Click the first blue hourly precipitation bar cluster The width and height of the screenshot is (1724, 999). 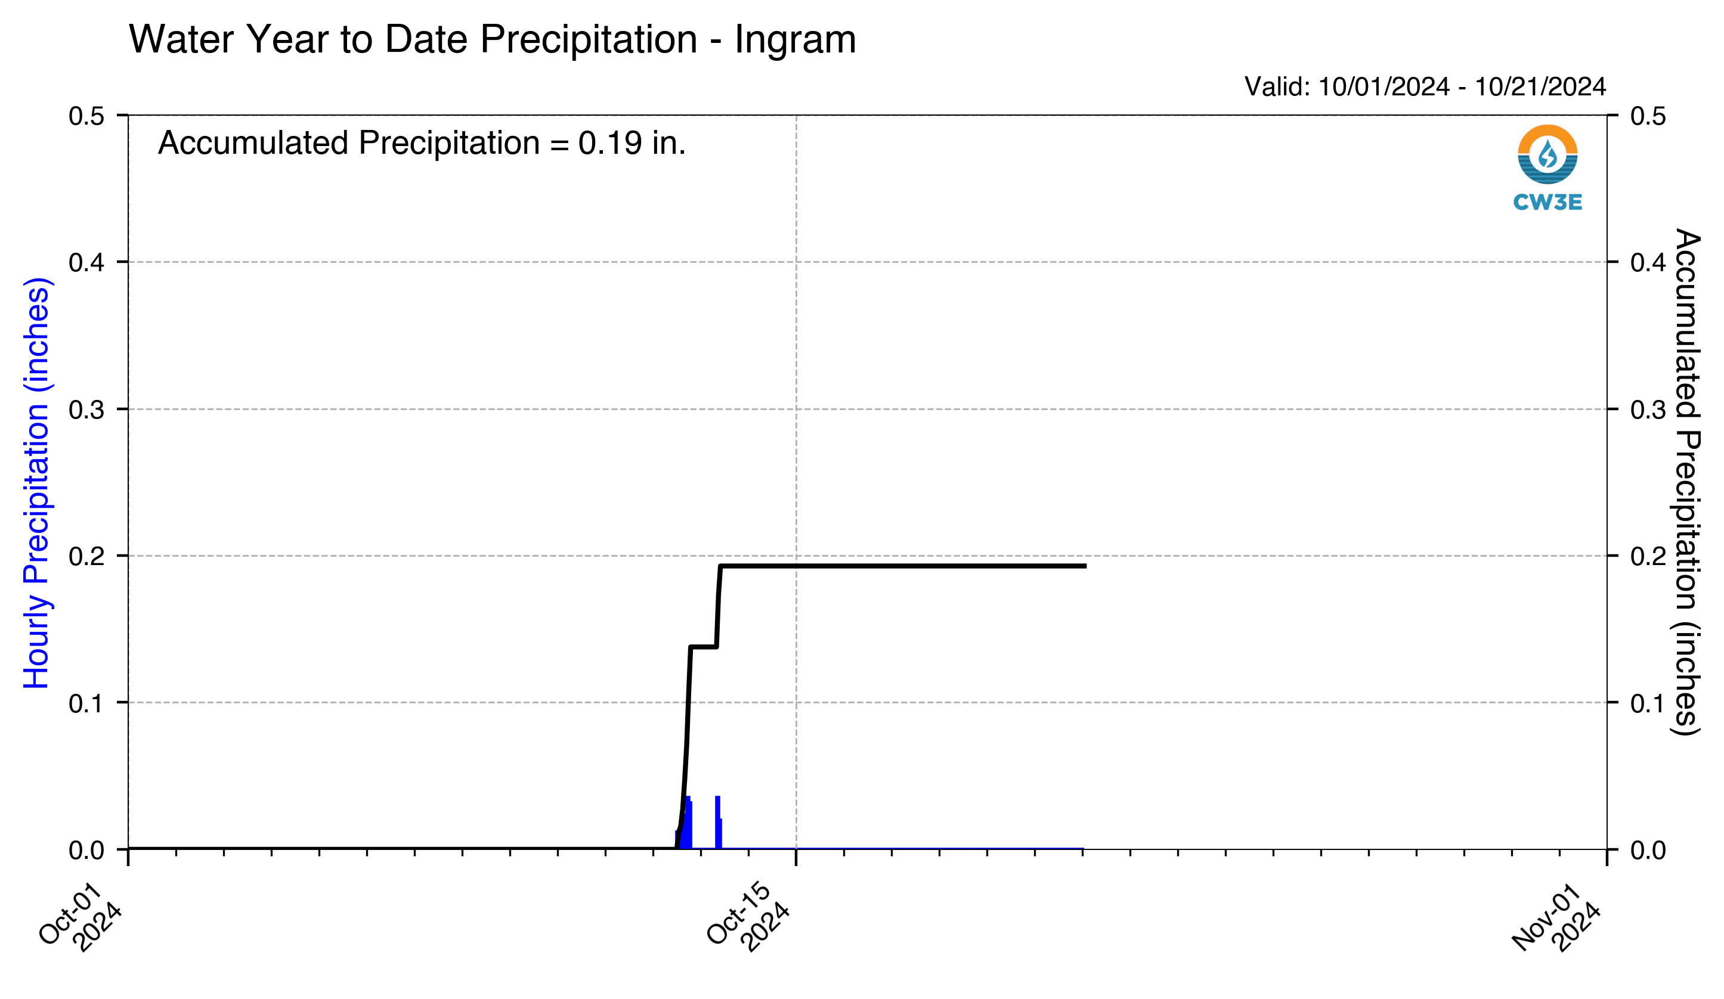pyautogui.click(x=684, y=823)
